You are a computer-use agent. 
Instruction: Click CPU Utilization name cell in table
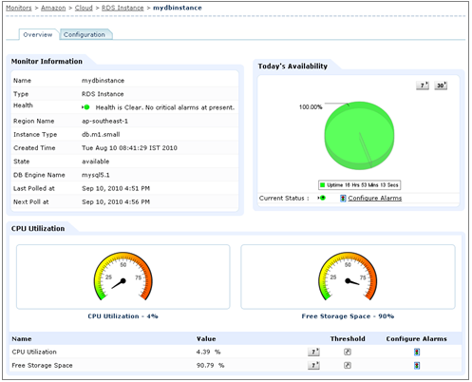[x=34, y=352]
